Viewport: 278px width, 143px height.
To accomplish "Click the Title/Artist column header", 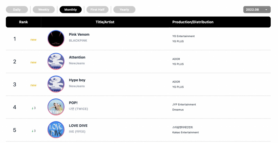I will coord(105,22).
